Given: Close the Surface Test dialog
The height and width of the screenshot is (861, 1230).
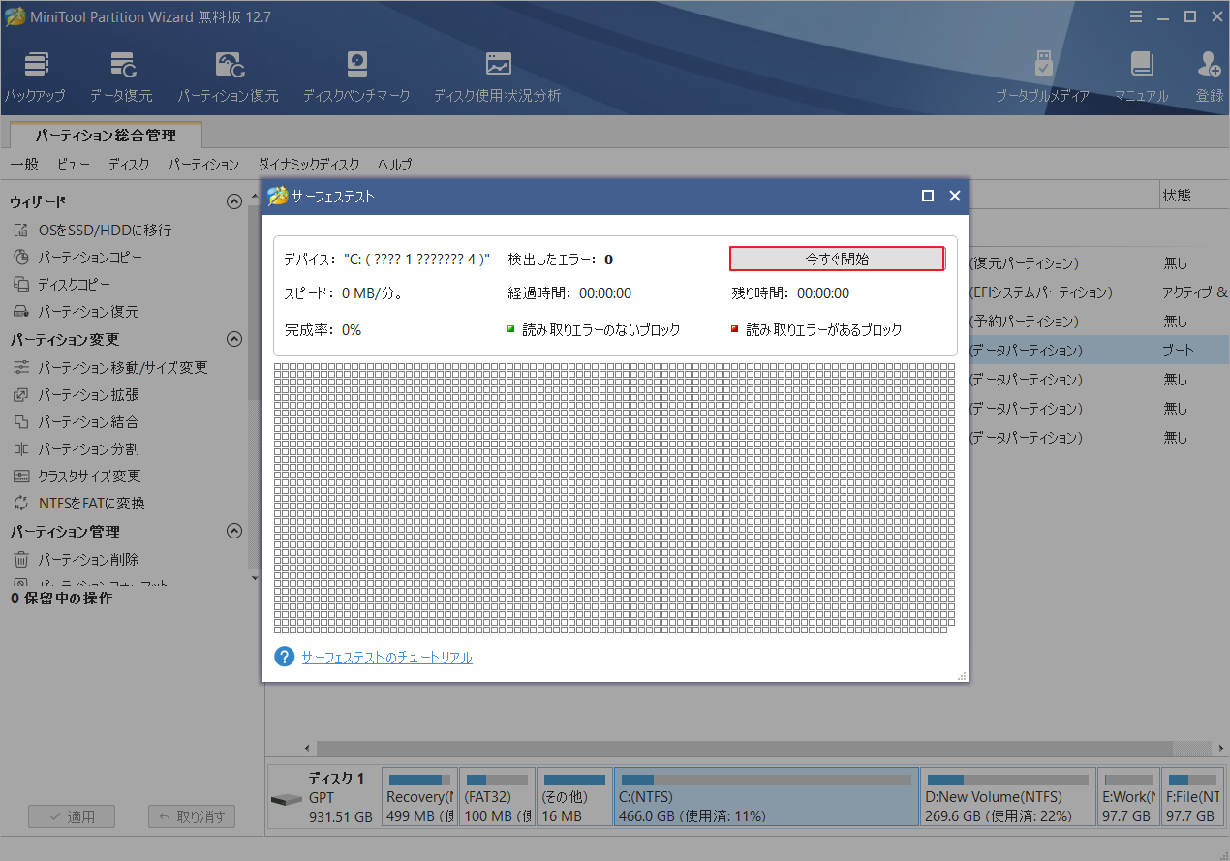Looking at the screenshot, I should 954,196.
